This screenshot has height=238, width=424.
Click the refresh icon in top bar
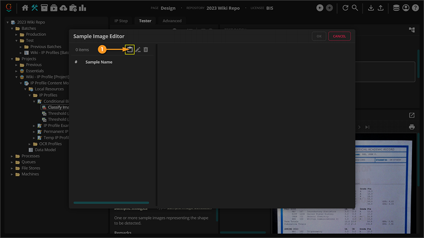(345, 8)
